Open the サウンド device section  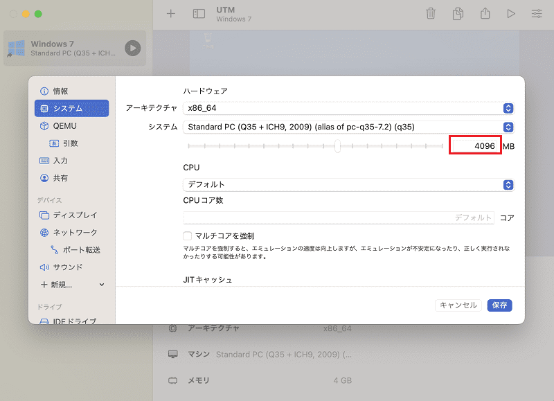coord(72,267)
